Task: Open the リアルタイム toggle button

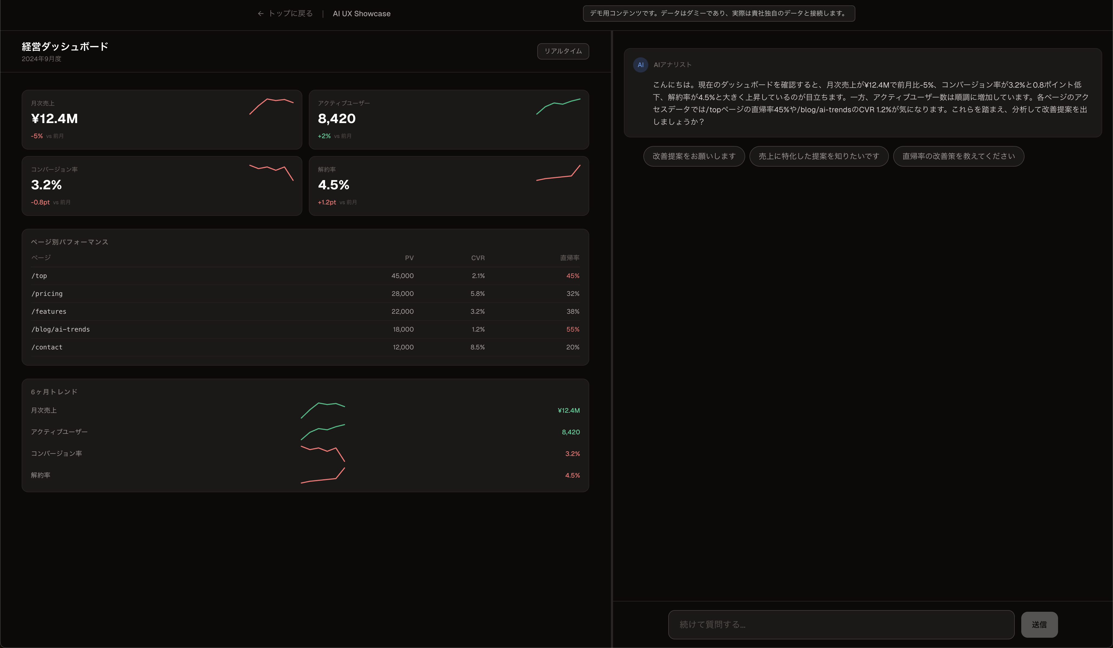Action: click(x=563, y=51)
